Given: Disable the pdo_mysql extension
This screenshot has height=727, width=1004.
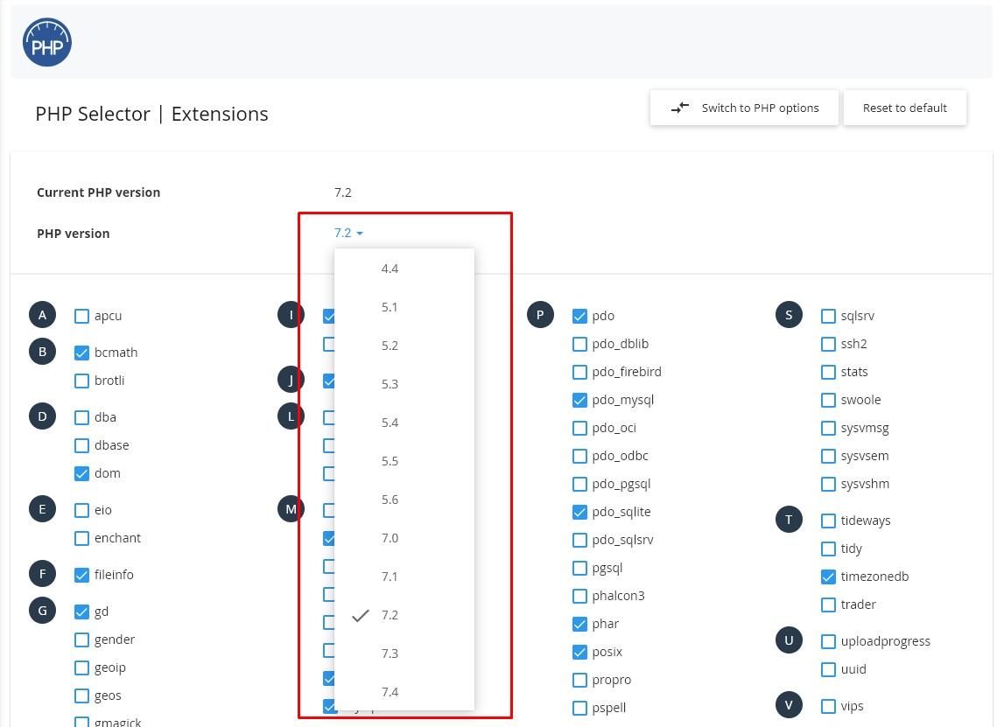Looking at the screenshot, I should coord(579,400).
